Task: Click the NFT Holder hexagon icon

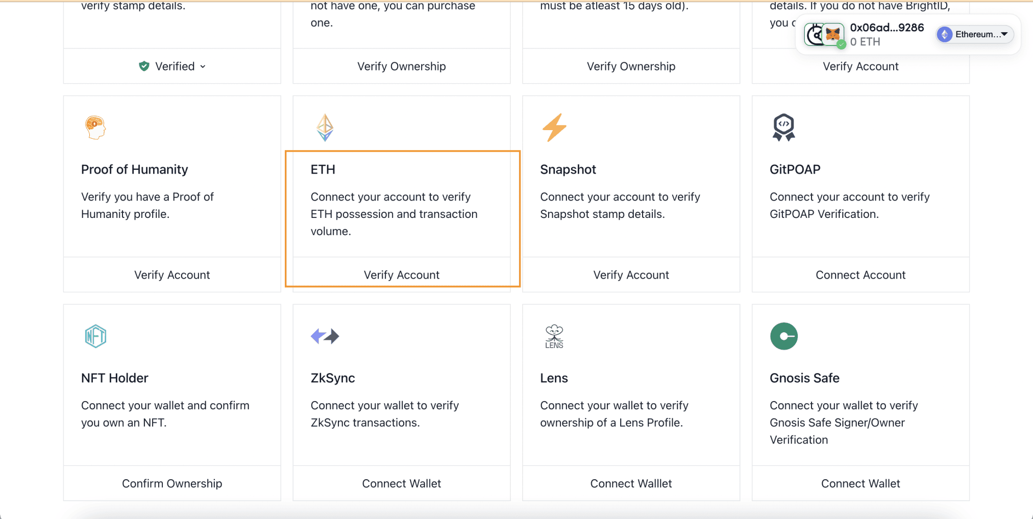Action: click(95, 336)
